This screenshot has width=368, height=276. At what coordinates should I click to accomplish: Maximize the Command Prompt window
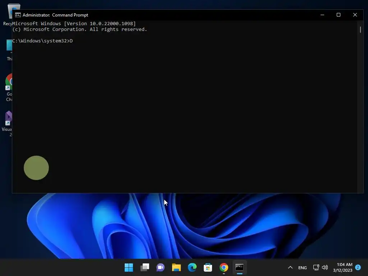339,15
